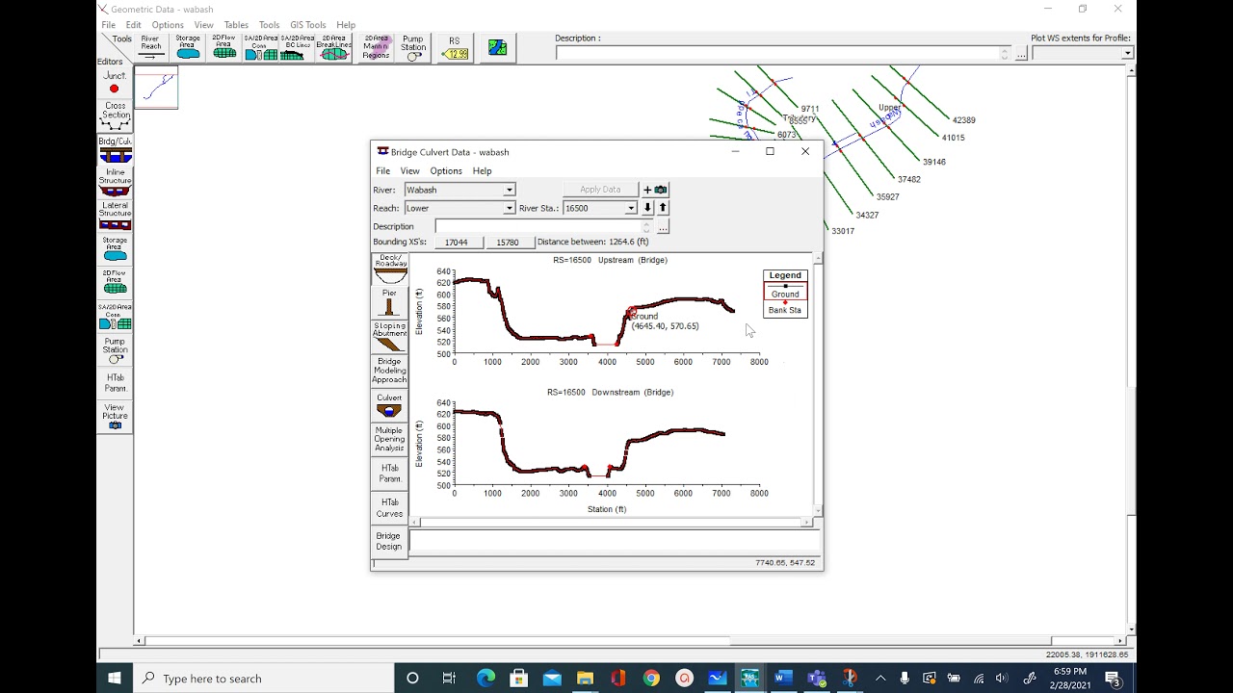Open the Bridge dialog Options menu

click(x=446, y=171)
